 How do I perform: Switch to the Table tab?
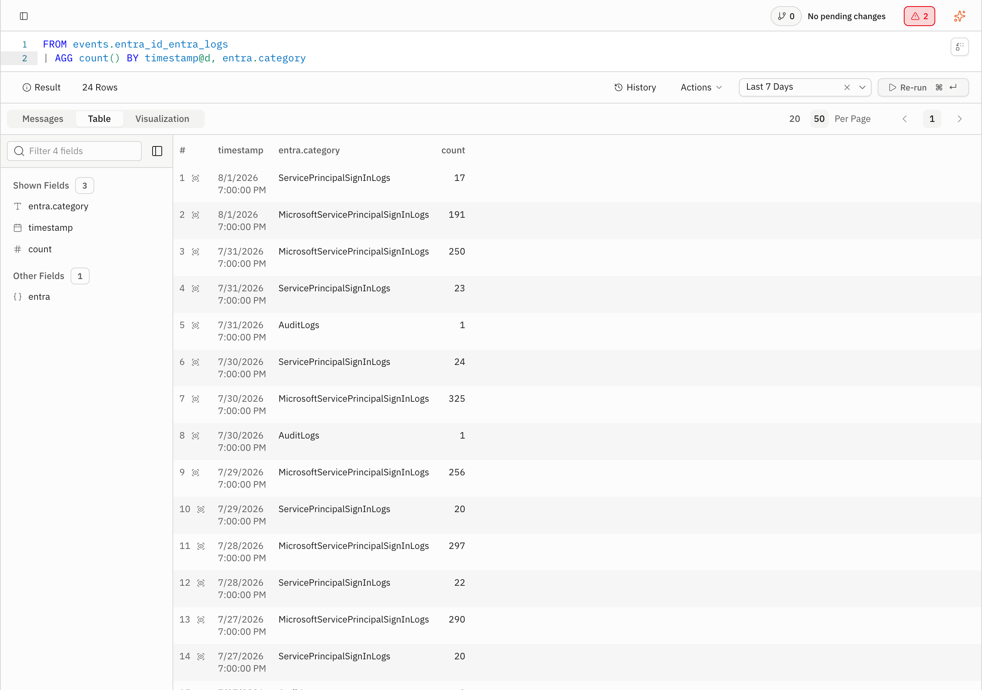click(x=99, y=119)
